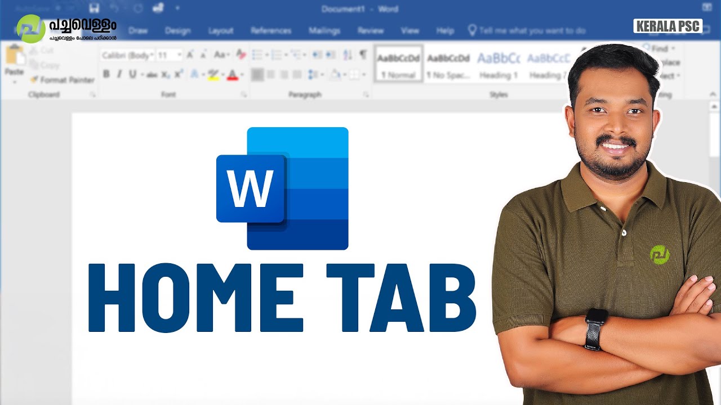Center-align the paragraph

click(x=270, y=74)
